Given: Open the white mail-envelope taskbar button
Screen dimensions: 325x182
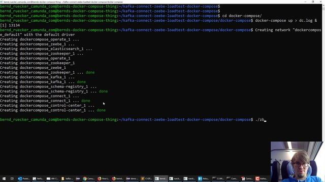Looking at the screenshot, I should [x=52, y=178].
